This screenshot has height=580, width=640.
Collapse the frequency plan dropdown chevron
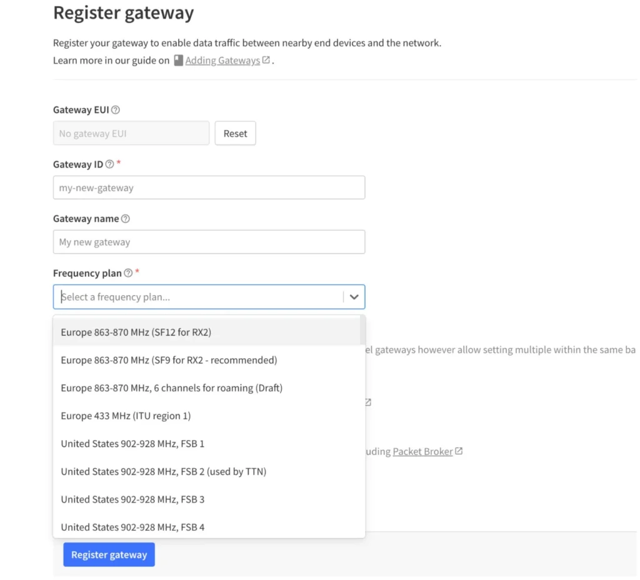click(x=354, y=297)
